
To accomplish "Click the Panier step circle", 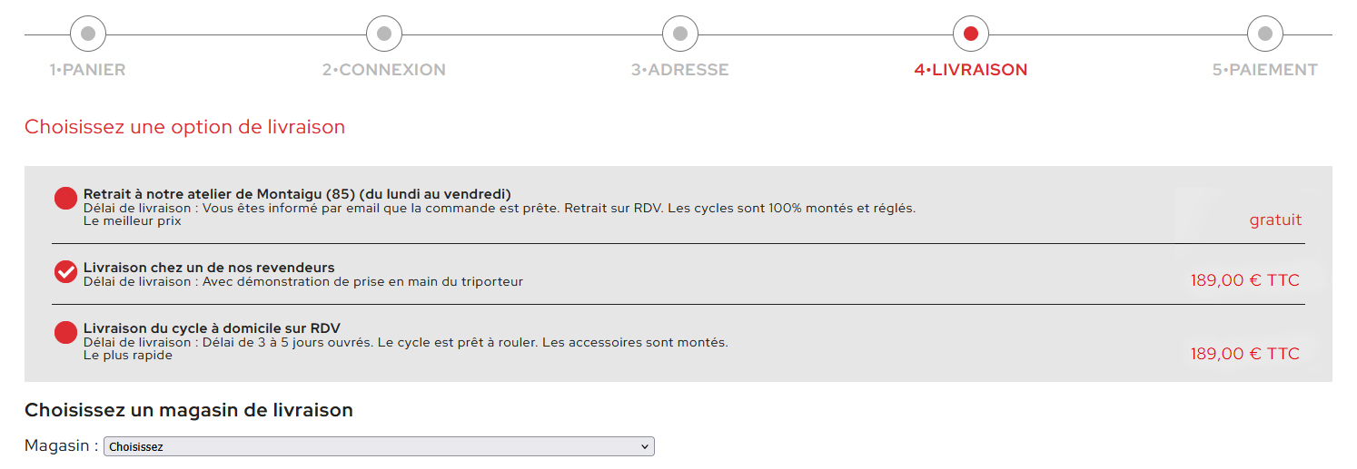I will point(88,34).
